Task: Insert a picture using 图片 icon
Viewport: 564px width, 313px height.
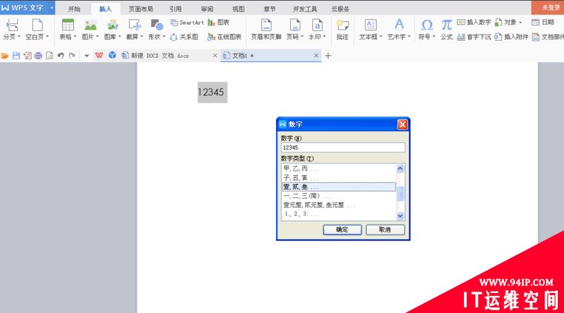Action: pyautogui.click(x=90, y=25)
